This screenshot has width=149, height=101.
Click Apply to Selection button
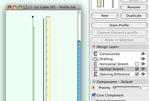point(119,40)
